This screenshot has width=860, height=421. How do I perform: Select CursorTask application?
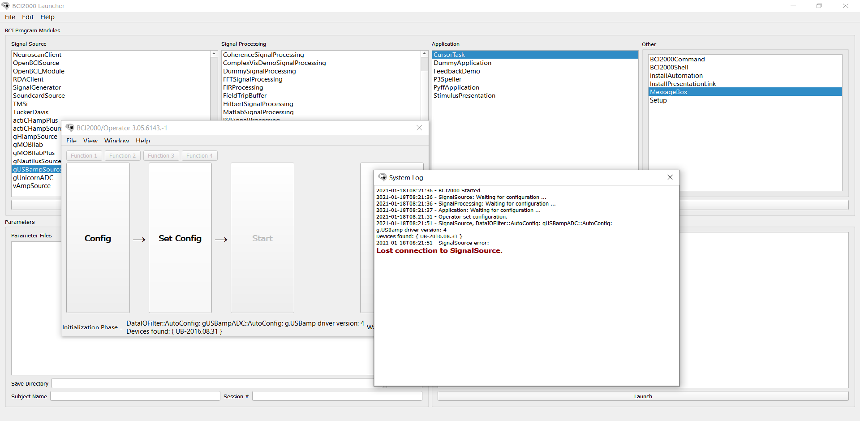tap(535, 55)
